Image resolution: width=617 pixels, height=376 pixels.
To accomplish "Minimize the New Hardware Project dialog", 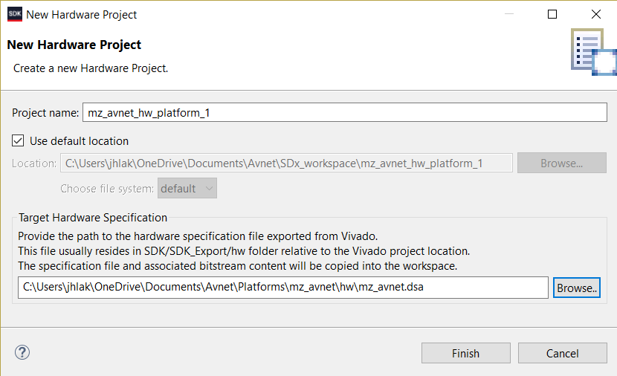I will [509, 14].
